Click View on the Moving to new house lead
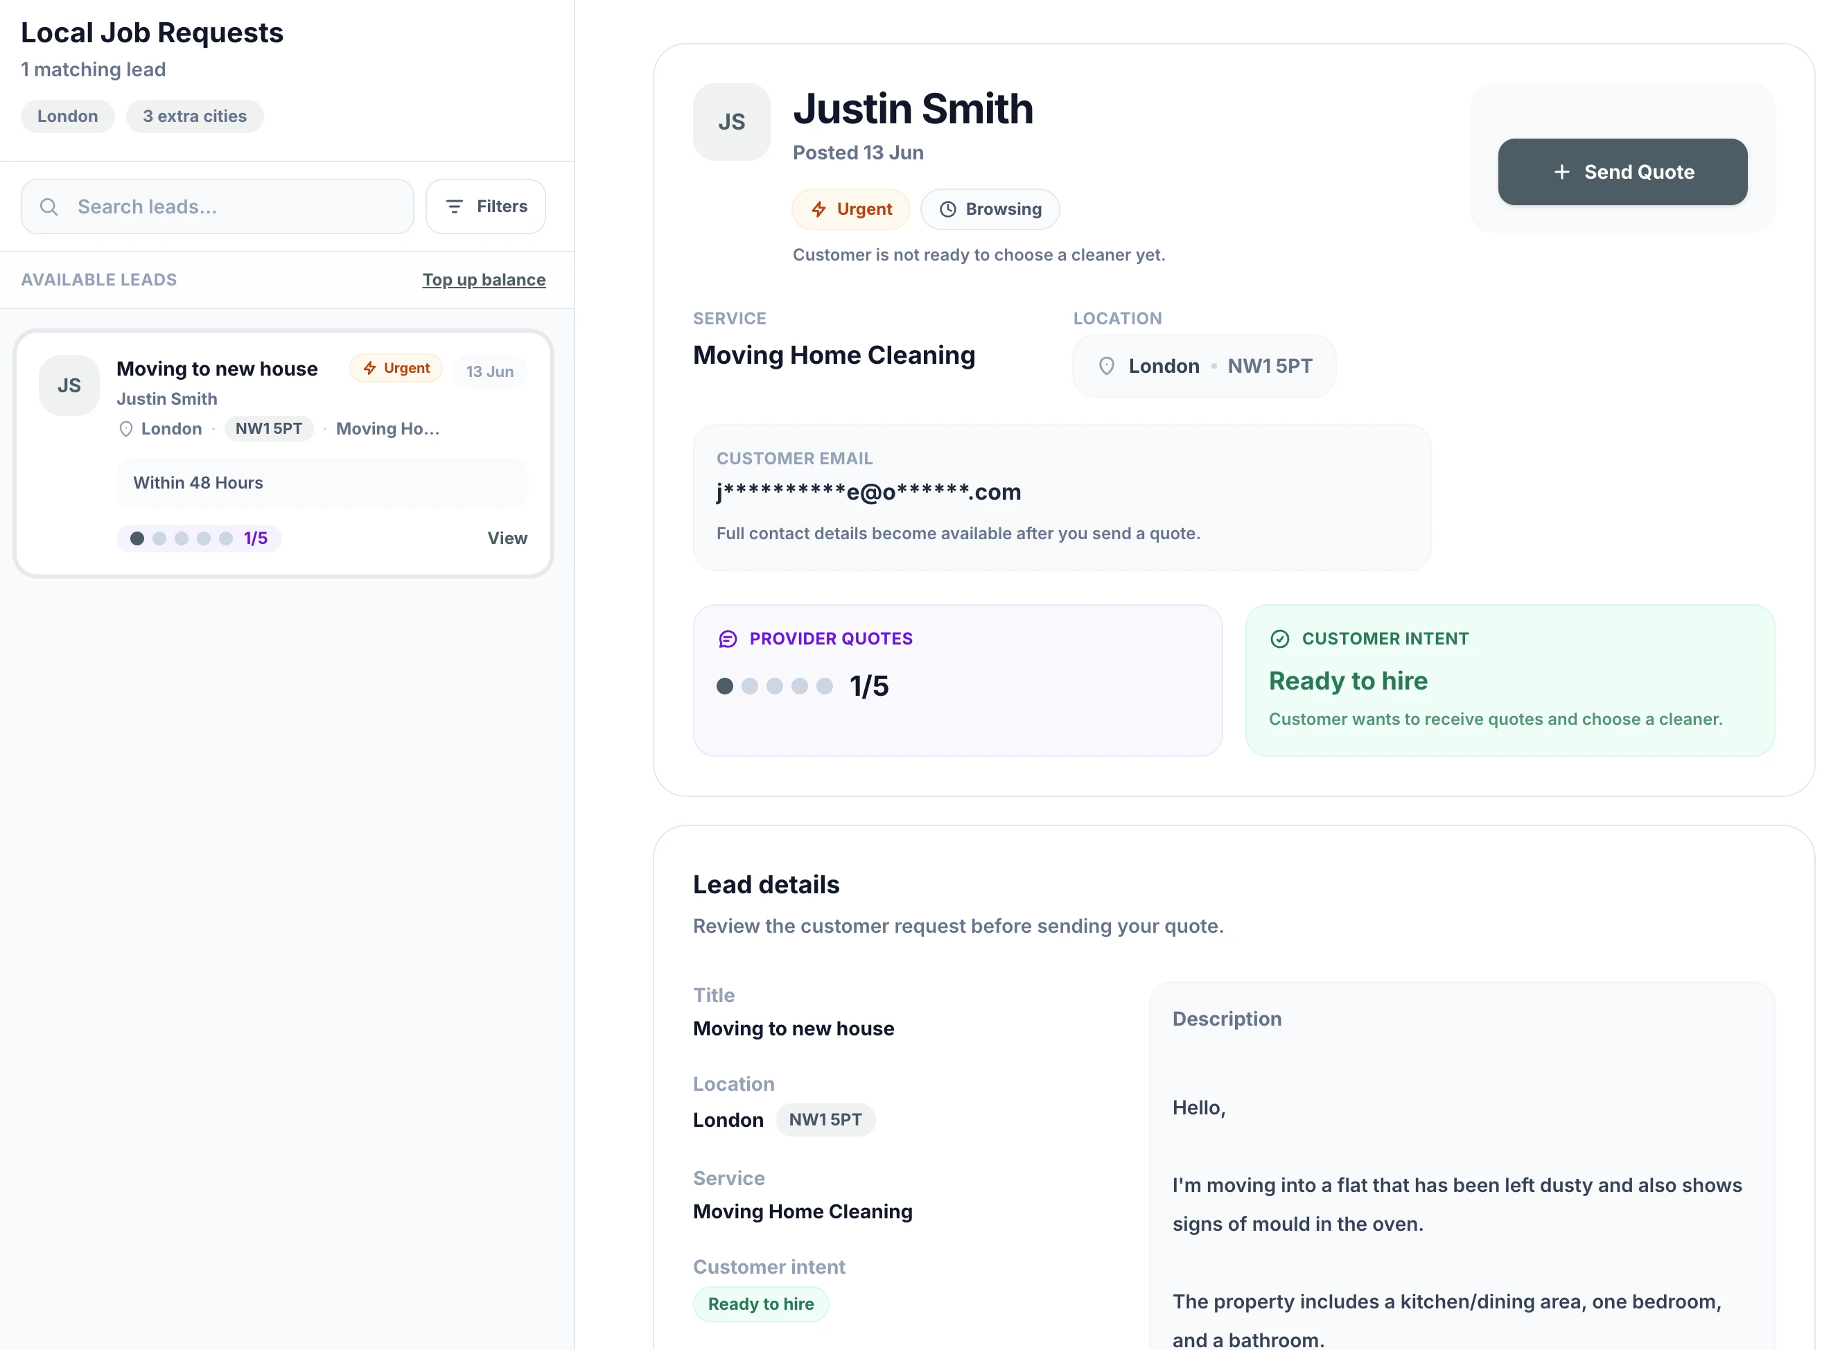This screenshot has width=1831, height=1350. [507, 538]
